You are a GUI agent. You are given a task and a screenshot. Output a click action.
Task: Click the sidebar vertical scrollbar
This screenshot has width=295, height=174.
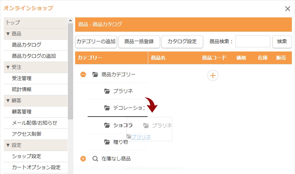coord(71,70)
